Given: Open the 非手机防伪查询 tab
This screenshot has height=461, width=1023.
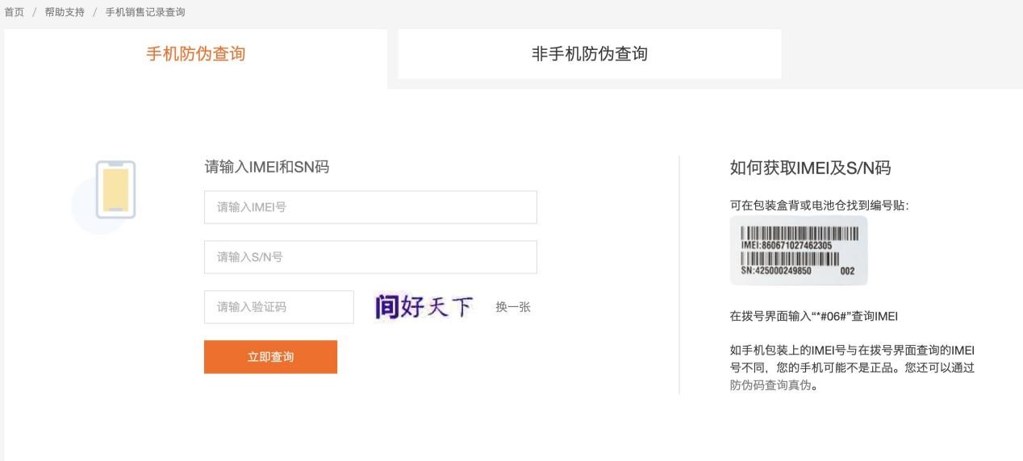Looking at the screenshot, I should (589, 55).
